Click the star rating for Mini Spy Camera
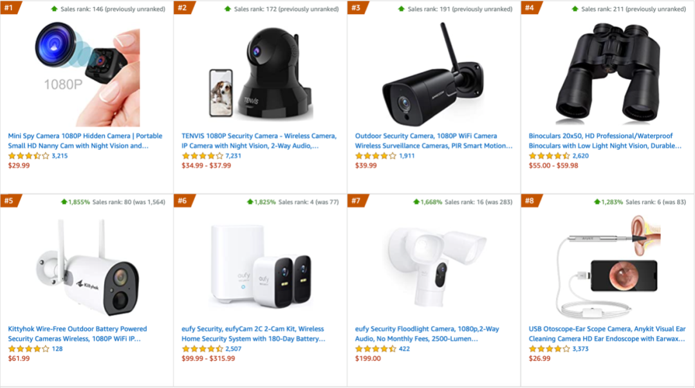695x388 pixels. click(28, 156)
